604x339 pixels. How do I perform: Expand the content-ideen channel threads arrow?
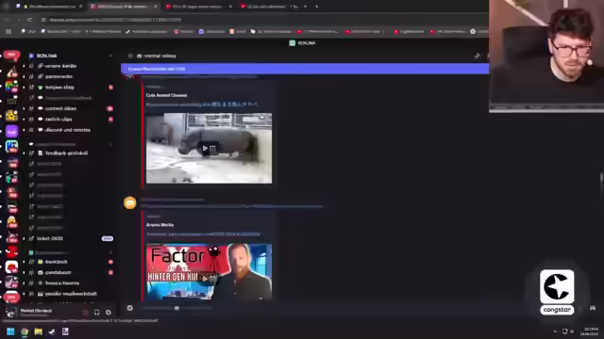24,109
